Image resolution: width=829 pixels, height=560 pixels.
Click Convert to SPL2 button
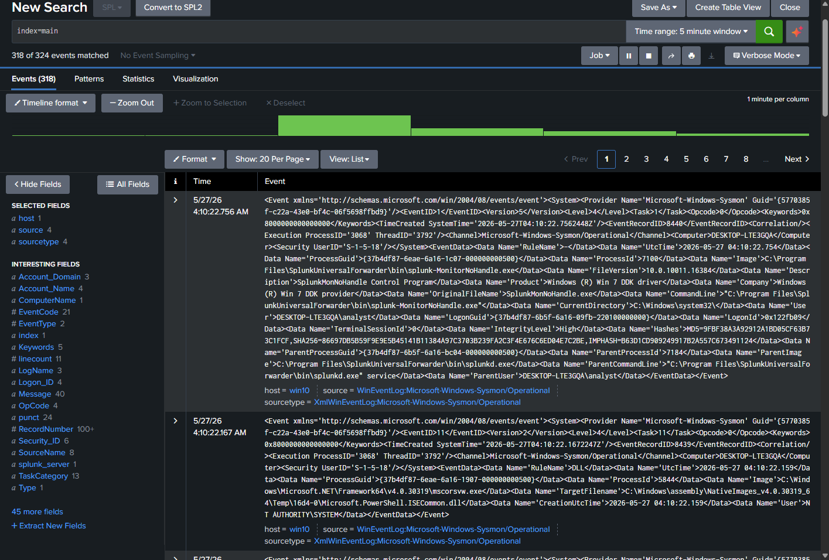coord(173,8)
